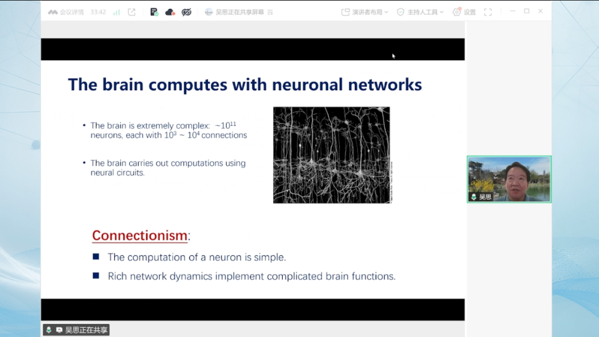Image resolution: width=599 pixels, height=337 pixels.
Task: Enter fullscreen mode icon
Action: (488, 12)
